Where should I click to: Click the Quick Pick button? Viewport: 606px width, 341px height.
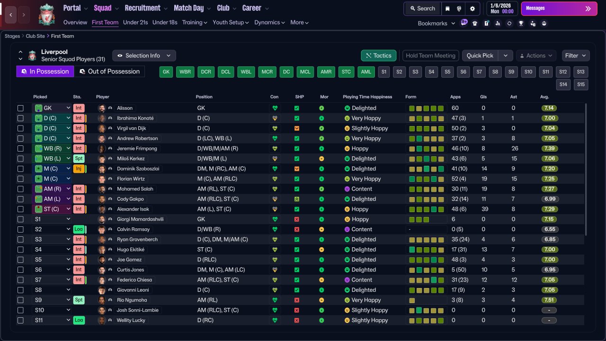pyautogui.click(x=480, y=55)
